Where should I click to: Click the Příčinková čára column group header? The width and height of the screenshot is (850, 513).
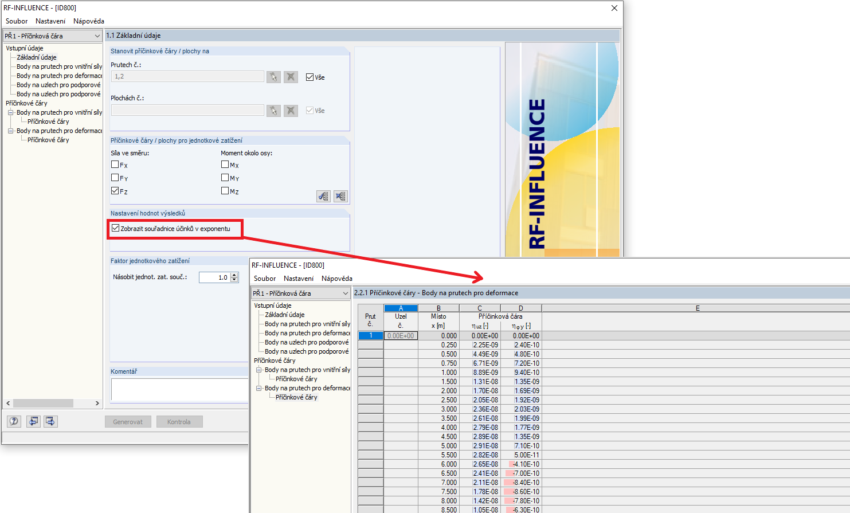coord(500,316)
